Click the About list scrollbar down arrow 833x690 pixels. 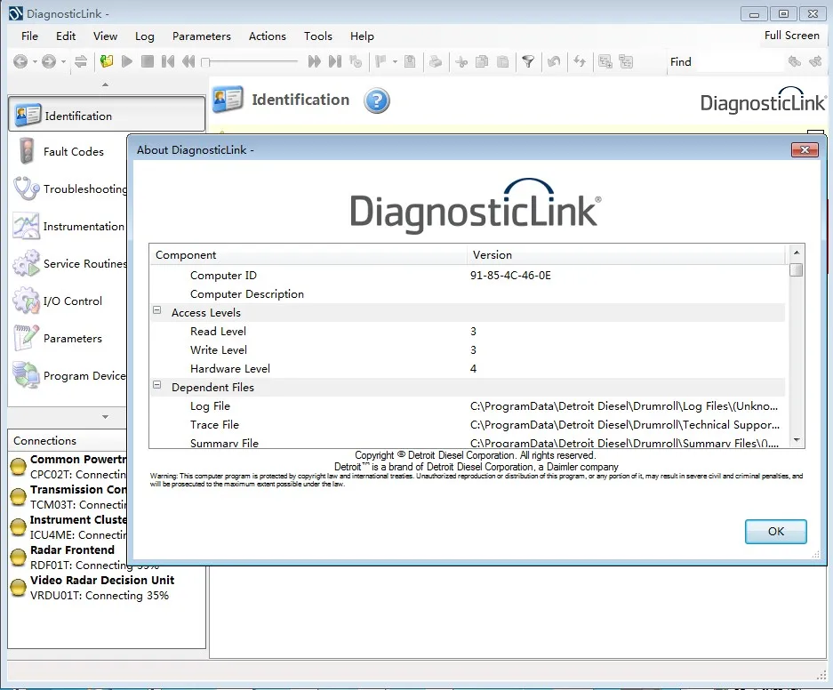click(x=796, y=440)
